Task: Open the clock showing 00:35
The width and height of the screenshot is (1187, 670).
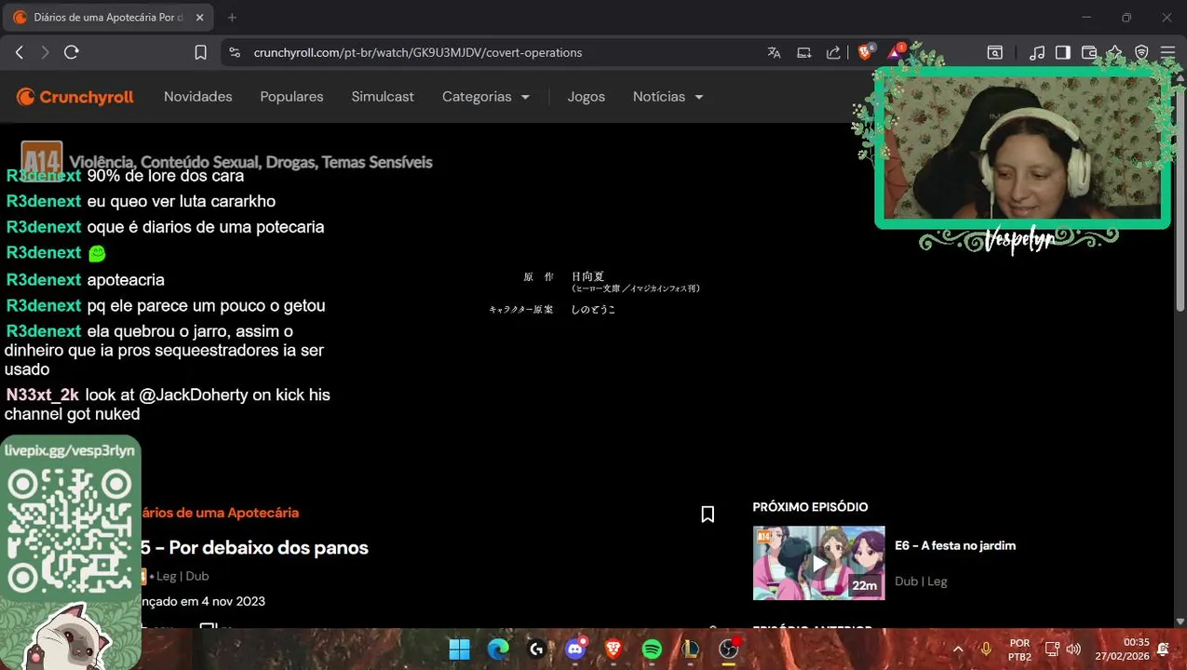Action: coord(1121,650)
